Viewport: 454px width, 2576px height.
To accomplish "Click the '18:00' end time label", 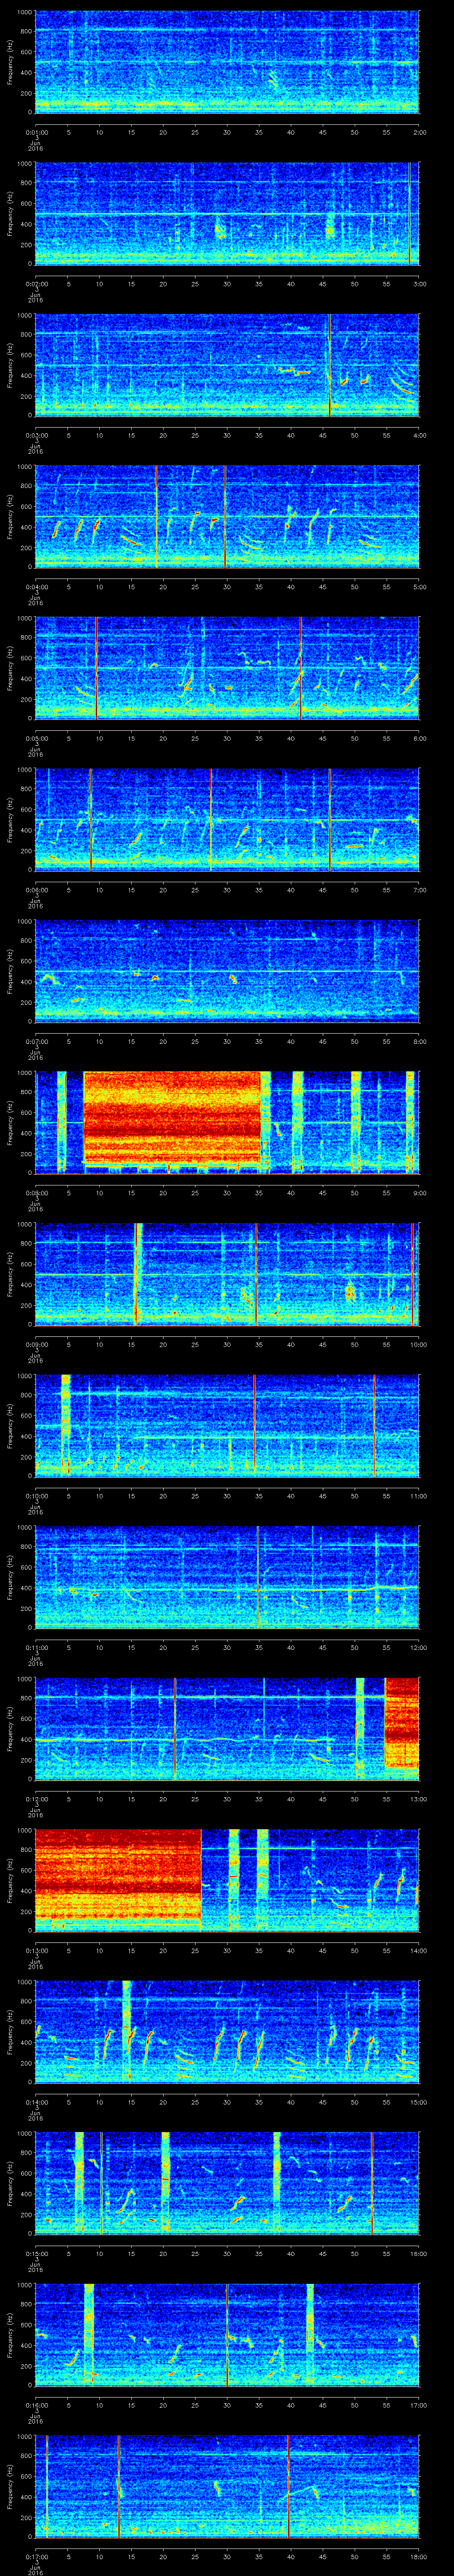I will pos(420,2556).
